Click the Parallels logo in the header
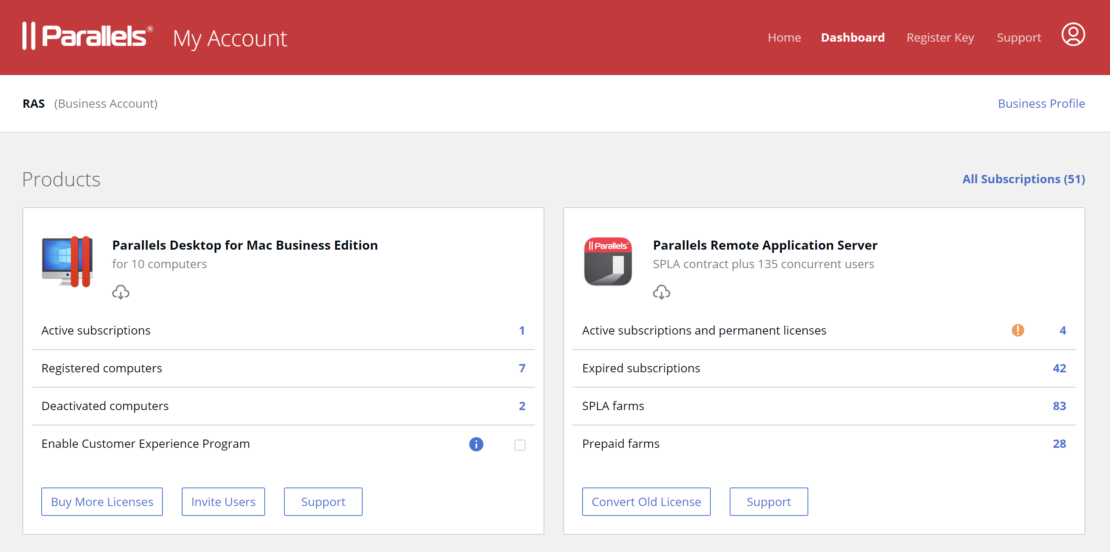 click(88, 36)
